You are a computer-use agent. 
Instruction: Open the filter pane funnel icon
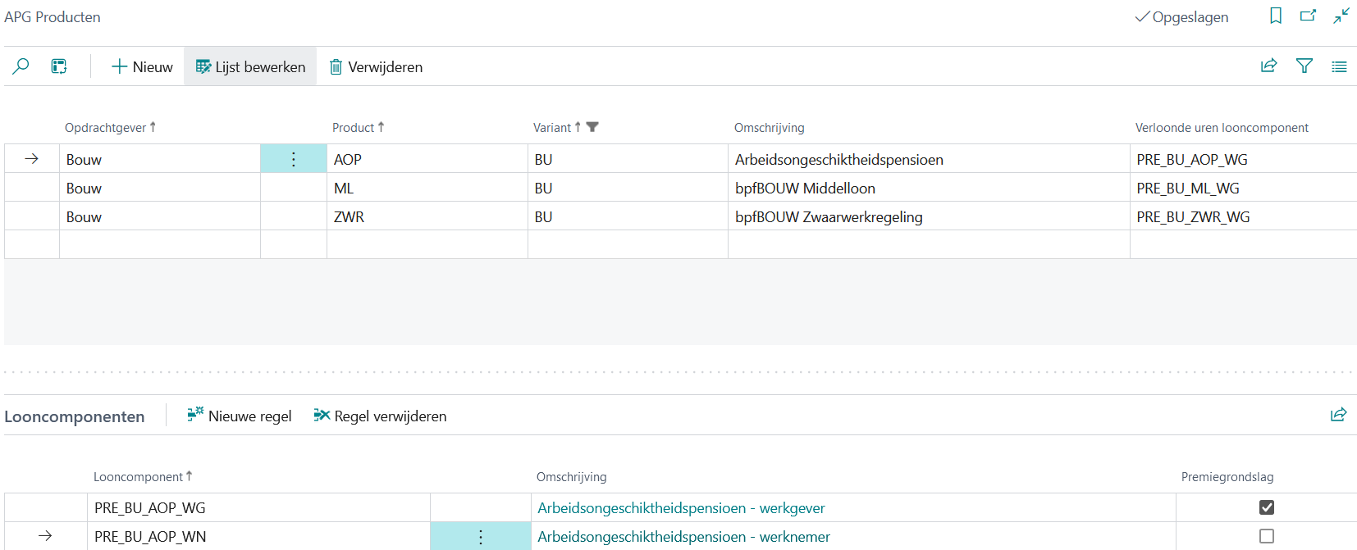click(x=1304, y=66)
